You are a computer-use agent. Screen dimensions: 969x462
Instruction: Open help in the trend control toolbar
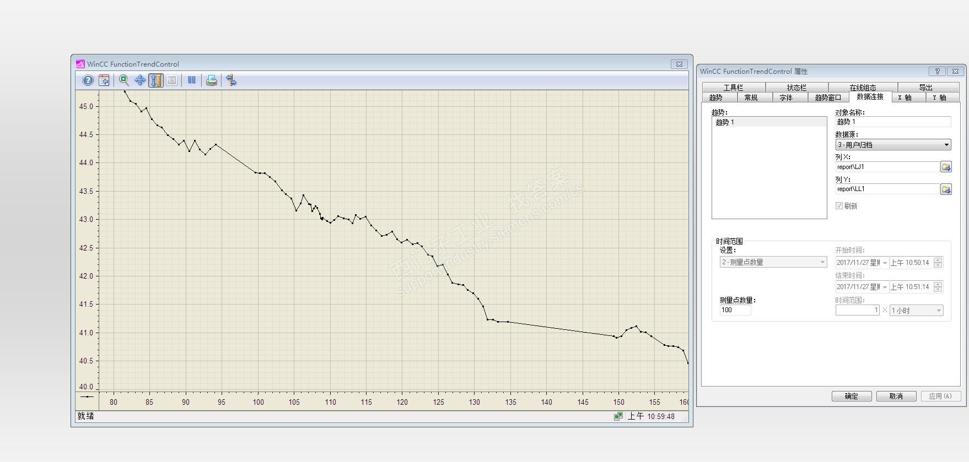click(88, 80)
